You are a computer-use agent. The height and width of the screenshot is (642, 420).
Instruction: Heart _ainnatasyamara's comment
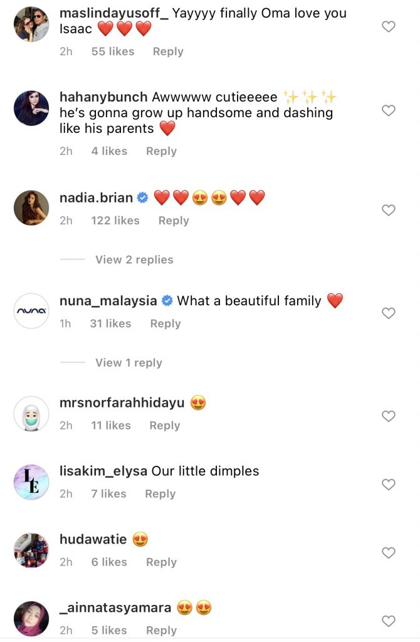[x=389, y=621]
